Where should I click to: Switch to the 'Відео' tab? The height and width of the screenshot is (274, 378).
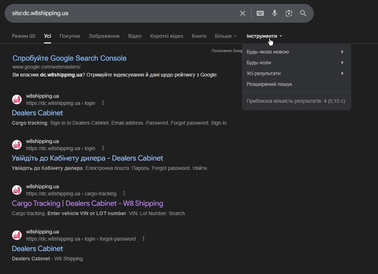click(135, 36)
